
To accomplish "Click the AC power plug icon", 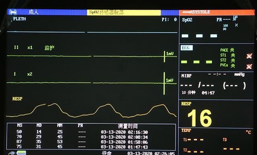I will pos(12,153).
